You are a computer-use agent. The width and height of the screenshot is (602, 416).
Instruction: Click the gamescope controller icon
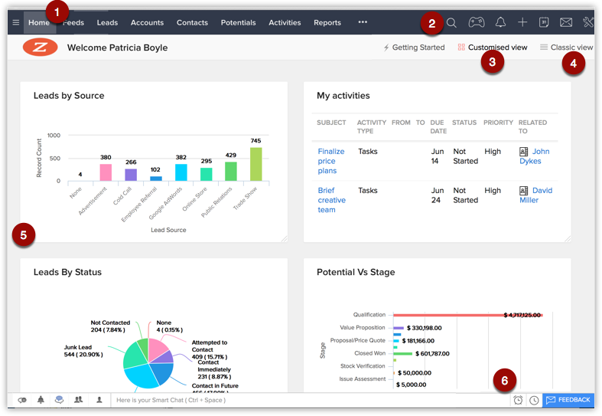[x=477, y=23]
